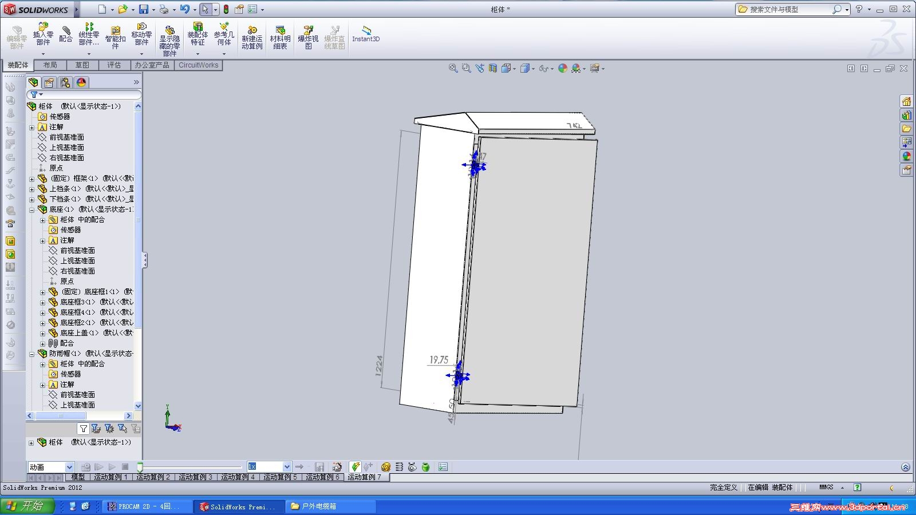This screenshot has height=515, width=916.
Task: Click the feature tree horizontal scrollbar
Action: [x=60, y=416]
